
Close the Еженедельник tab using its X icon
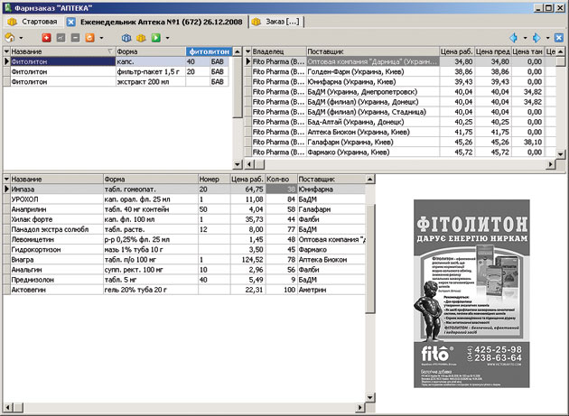71,23
